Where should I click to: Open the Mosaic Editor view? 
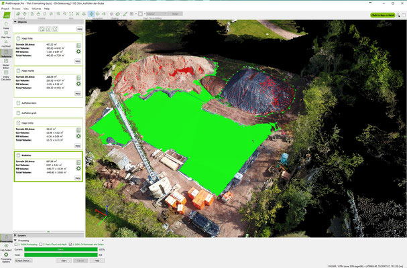6,63
